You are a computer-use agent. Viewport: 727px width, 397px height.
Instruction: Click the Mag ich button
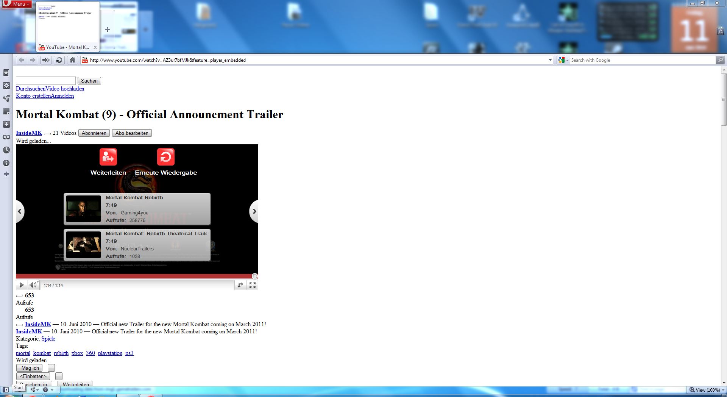coord(30,368)
